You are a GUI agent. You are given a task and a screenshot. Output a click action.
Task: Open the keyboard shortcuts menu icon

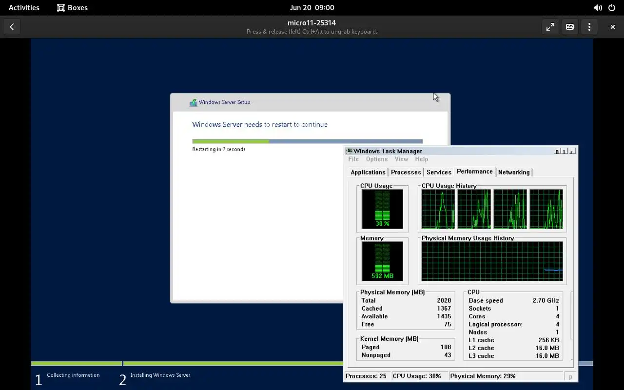pos(570,27)
